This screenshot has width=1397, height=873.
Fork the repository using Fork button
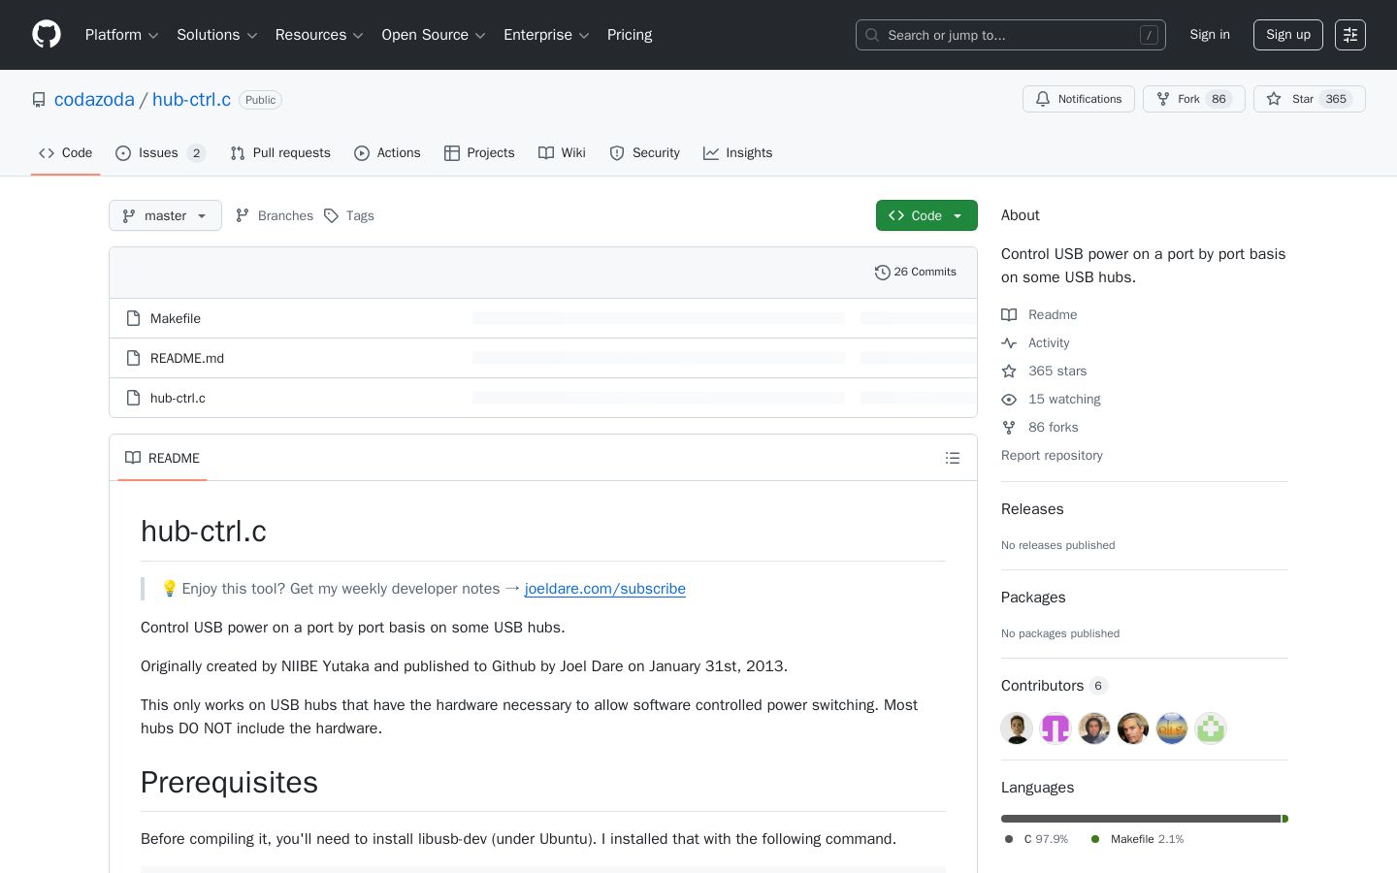[1194, 99]
